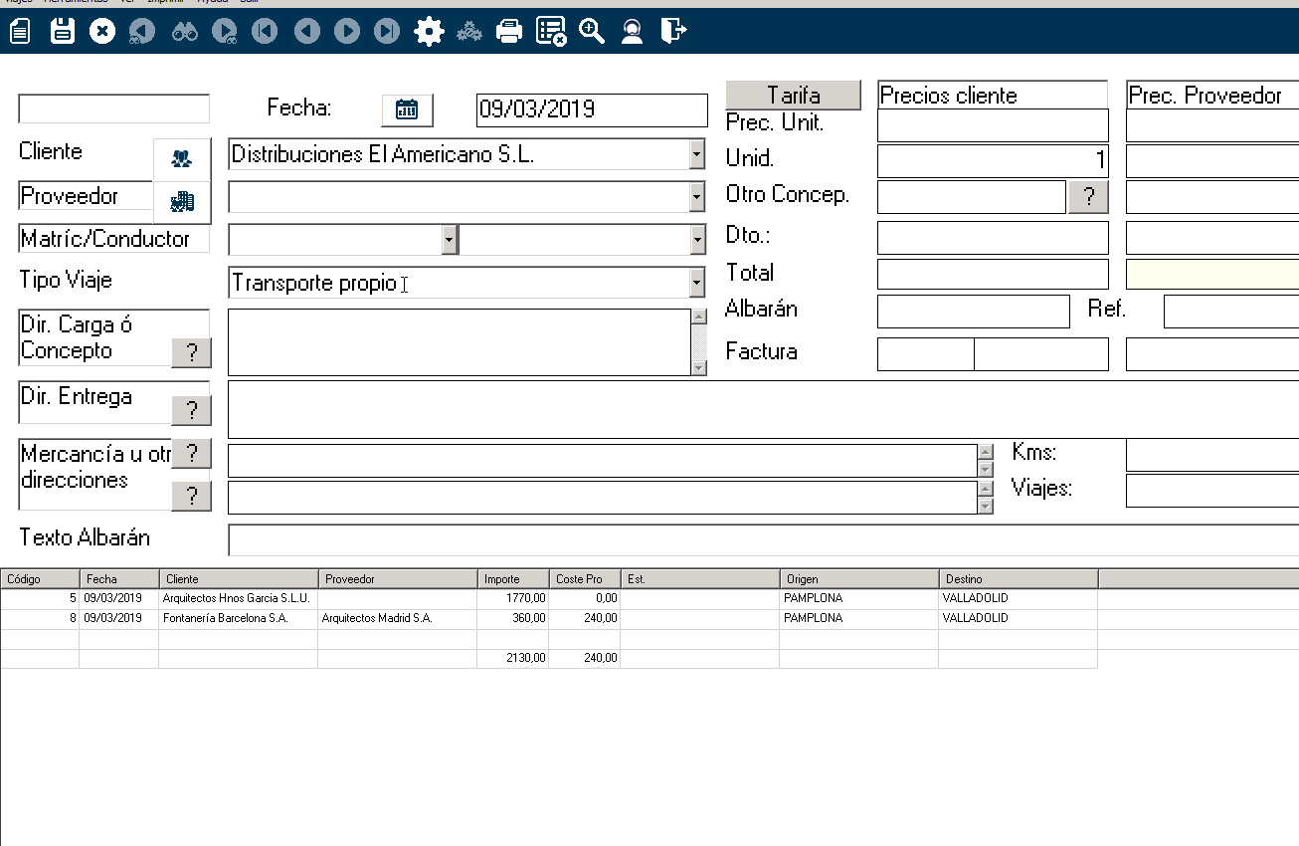The image size is (1299, 846).
Task: Expand the Proveedor dropdown list
Action: 697,197
